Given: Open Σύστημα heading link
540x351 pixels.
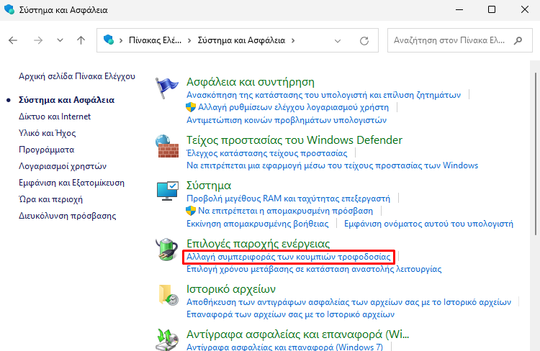Looking at the screenshot, I should coord(209,186).
